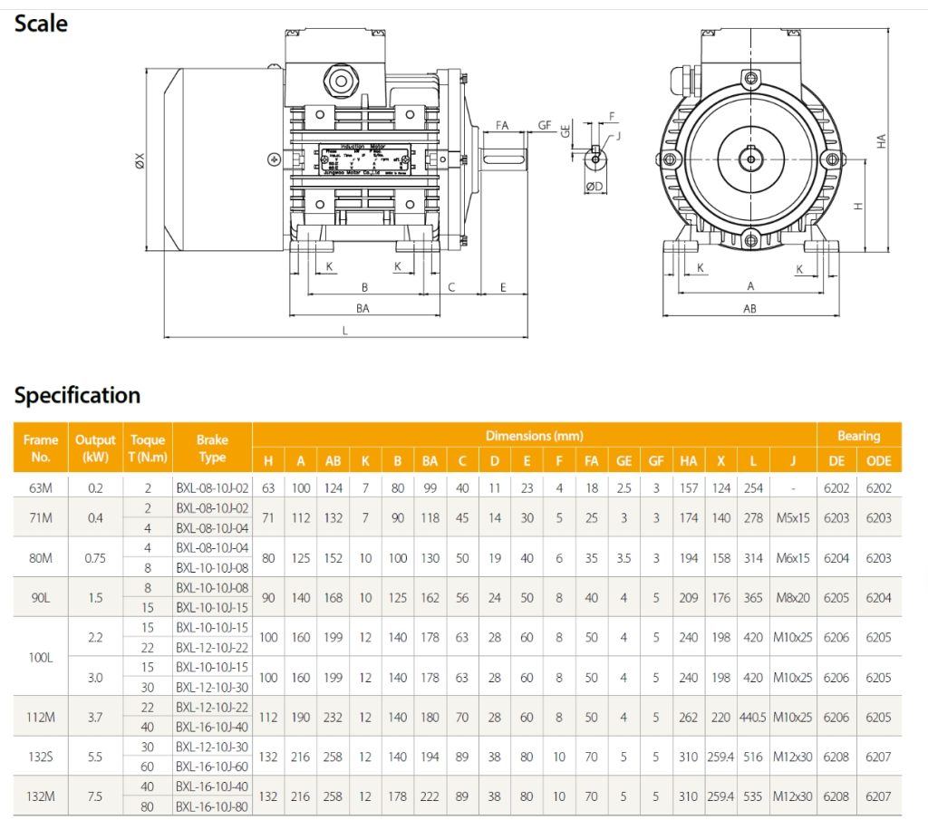
Task: Click the "Specification" heading
Action: tap(78, 395)
